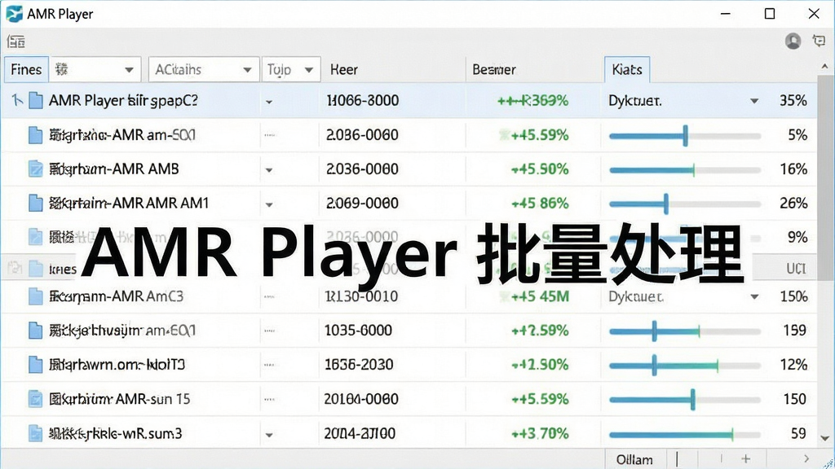835x469 pixels.
Task: Click the feedback icon beside the profile
Action: pyautogui.click(x=819, y=41)
